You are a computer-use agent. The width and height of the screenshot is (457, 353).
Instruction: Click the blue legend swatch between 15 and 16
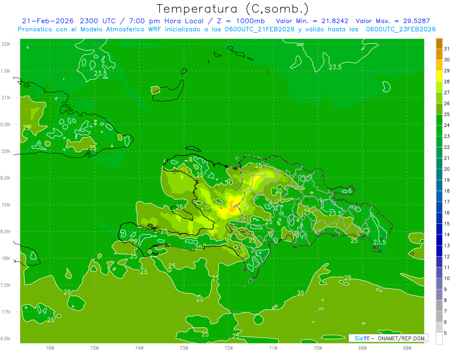pos(439,218)
